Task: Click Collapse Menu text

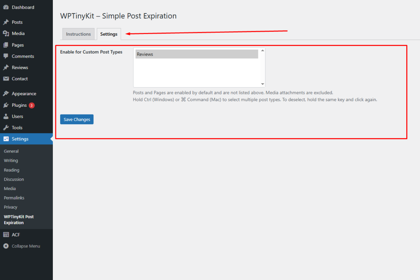Action: click(x=26, y=246)
